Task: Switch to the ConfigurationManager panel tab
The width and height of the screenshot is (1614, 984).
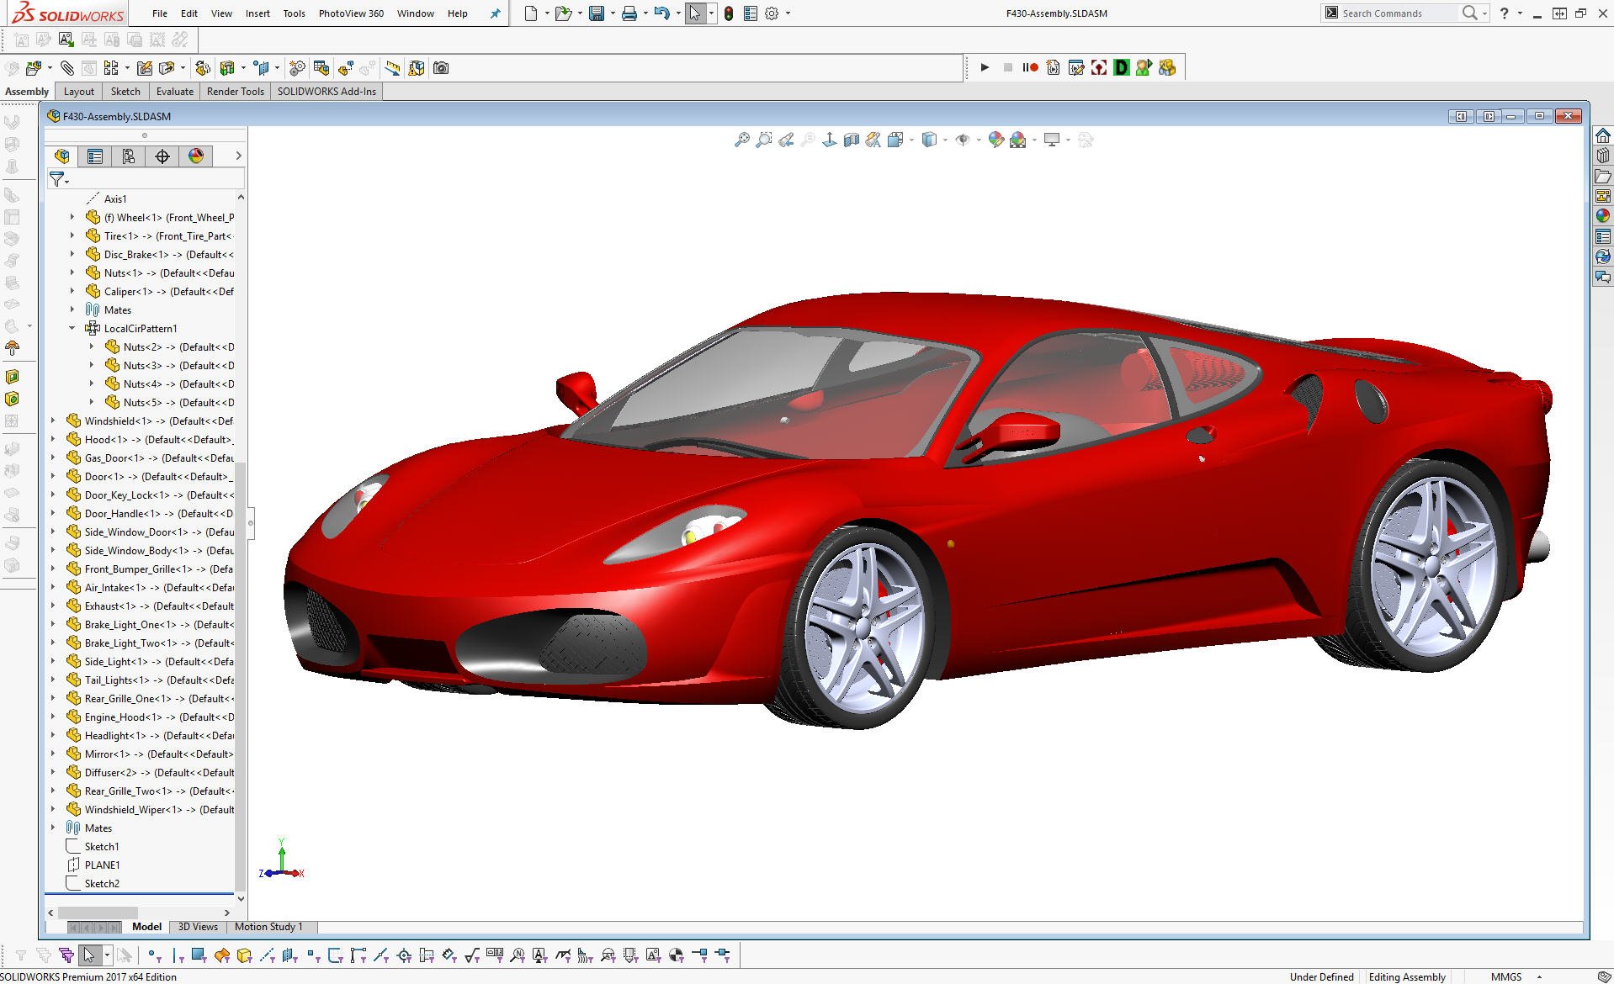Action: click(128, 156)
